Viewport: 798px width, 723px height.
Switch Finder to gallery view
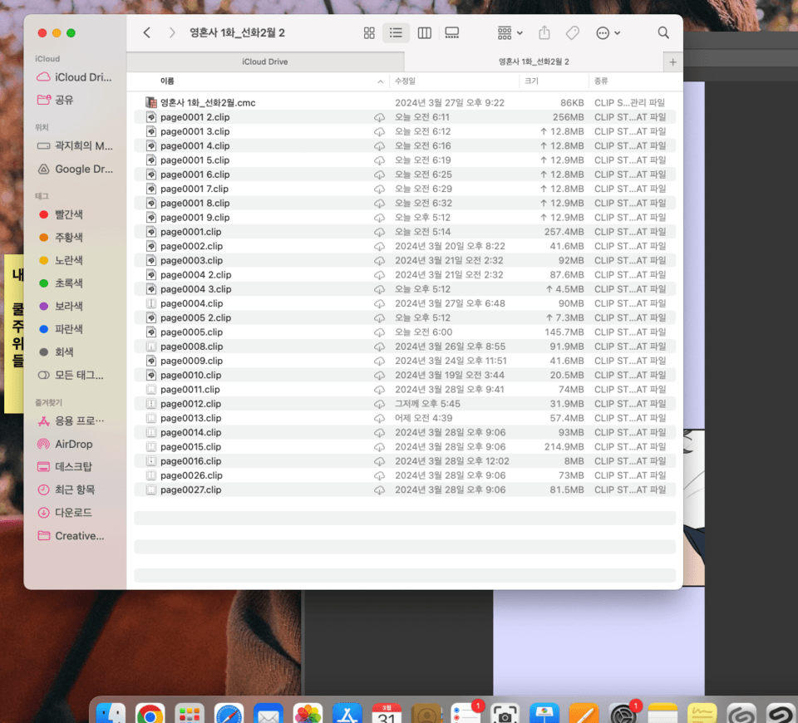(x=452, y=33)
